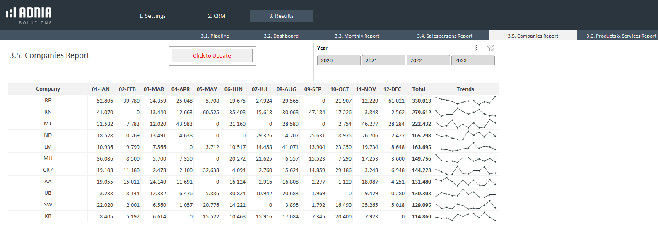Image resolution: width=658 pixels, height=252 pixels.
Task: Toggle the 2022 year filter
Action: pos(428,60)
